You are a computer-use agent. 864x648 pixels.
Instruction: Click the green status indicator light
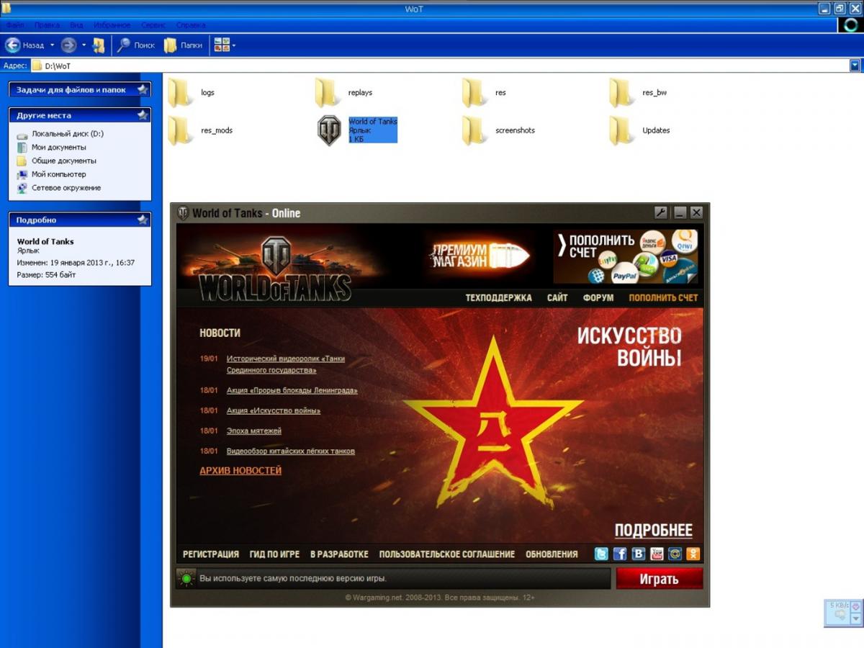[186, 578]
